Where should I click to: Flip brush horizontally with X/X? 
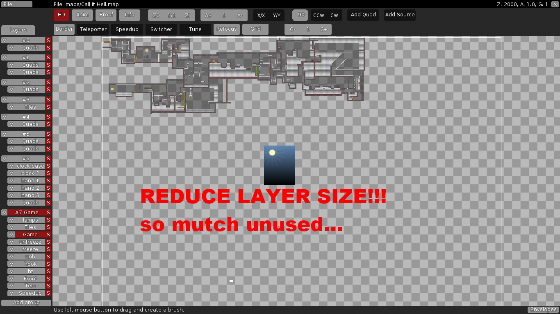click(x=261, y=15)
